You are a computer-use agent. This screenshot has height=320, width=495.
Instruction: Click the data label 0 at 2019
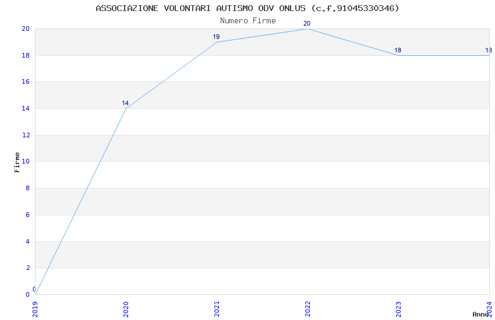(x=34, y=289)
